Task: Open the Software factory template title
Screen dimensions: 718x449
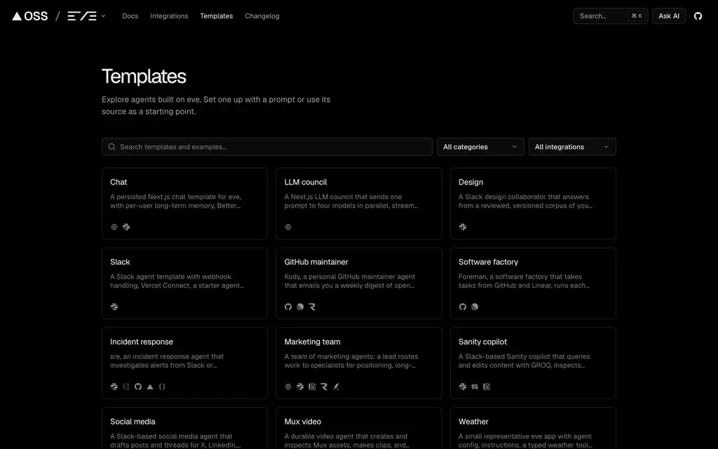Action: 488,262
